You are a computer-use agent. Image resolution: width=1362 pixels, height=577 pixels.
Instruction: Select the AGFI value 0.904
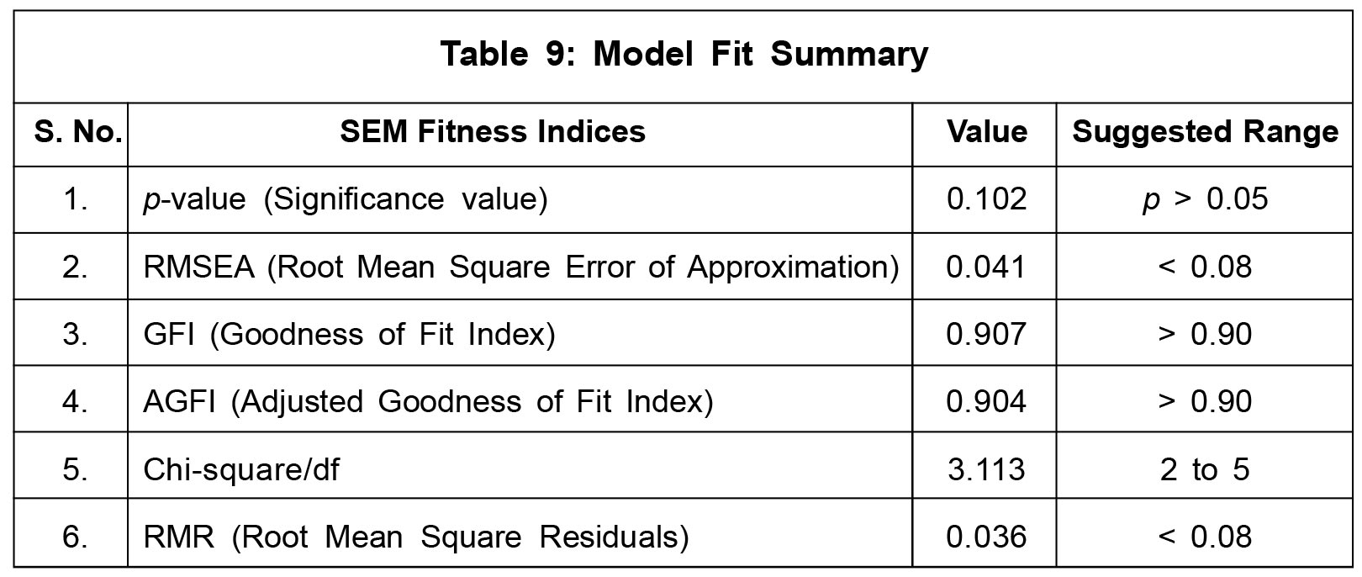click(x=986, y=401)
